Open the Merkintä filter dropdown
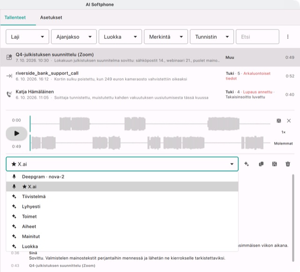Viewport: 300px width, 272px height. click(166, 37)
